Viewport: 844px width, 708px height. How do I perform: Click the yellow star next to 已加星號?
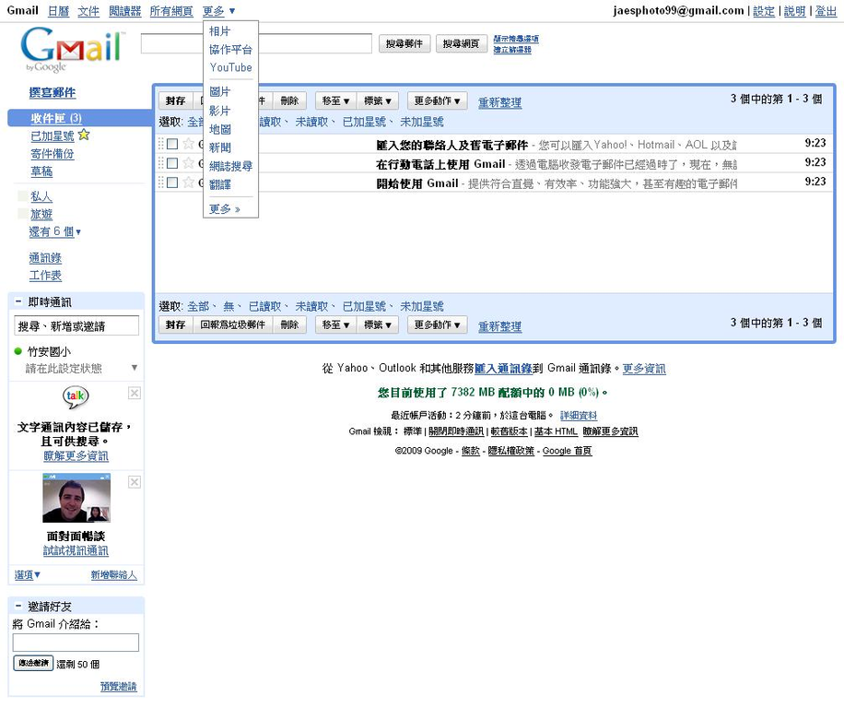[x=84, y=136]
